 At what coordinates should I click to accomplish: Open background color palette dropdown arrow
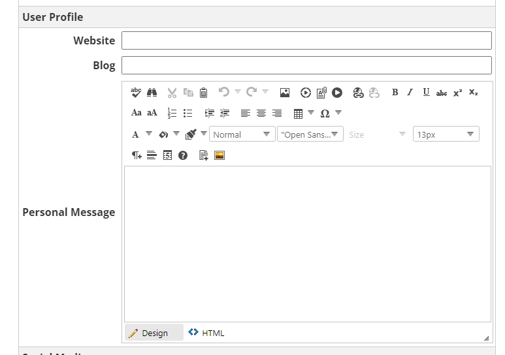(x=176, y=133)
